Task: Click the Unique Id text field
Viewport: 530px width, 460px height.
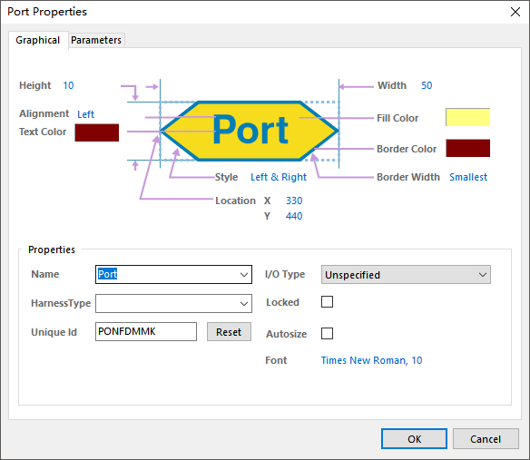Action: tap(146, 331)
